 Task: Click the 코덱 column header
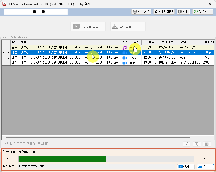[x=190, y=42]
